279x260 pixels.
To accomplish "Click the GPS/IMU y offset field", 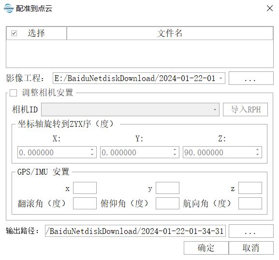I will tap(167, 188).
